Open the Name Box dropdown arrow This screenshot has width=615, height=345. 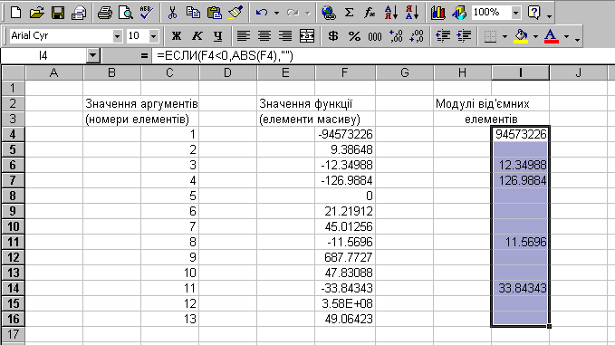(93, 56)
